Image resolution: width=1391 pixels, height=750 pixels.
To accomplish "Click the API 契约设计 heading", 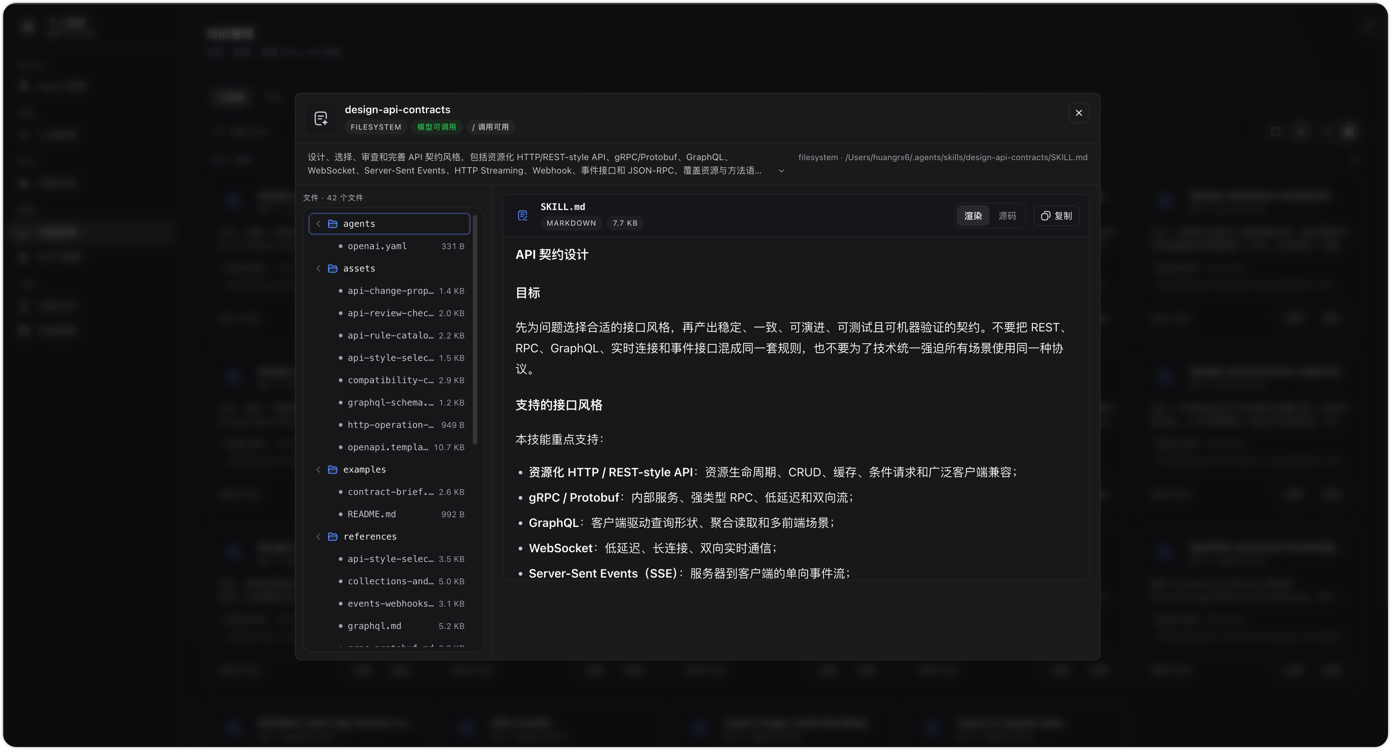I will coord(552,254).
